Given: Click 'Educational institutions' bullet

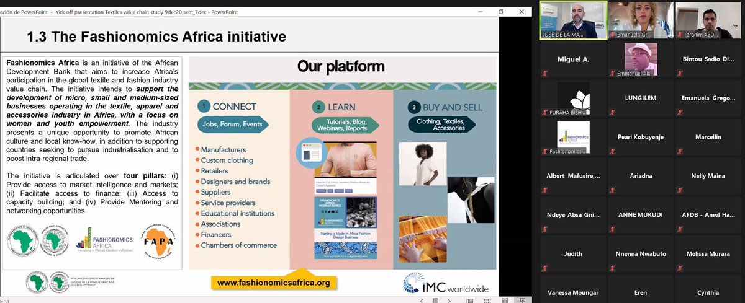Looking at the screenshot, I should pos(238,213).
